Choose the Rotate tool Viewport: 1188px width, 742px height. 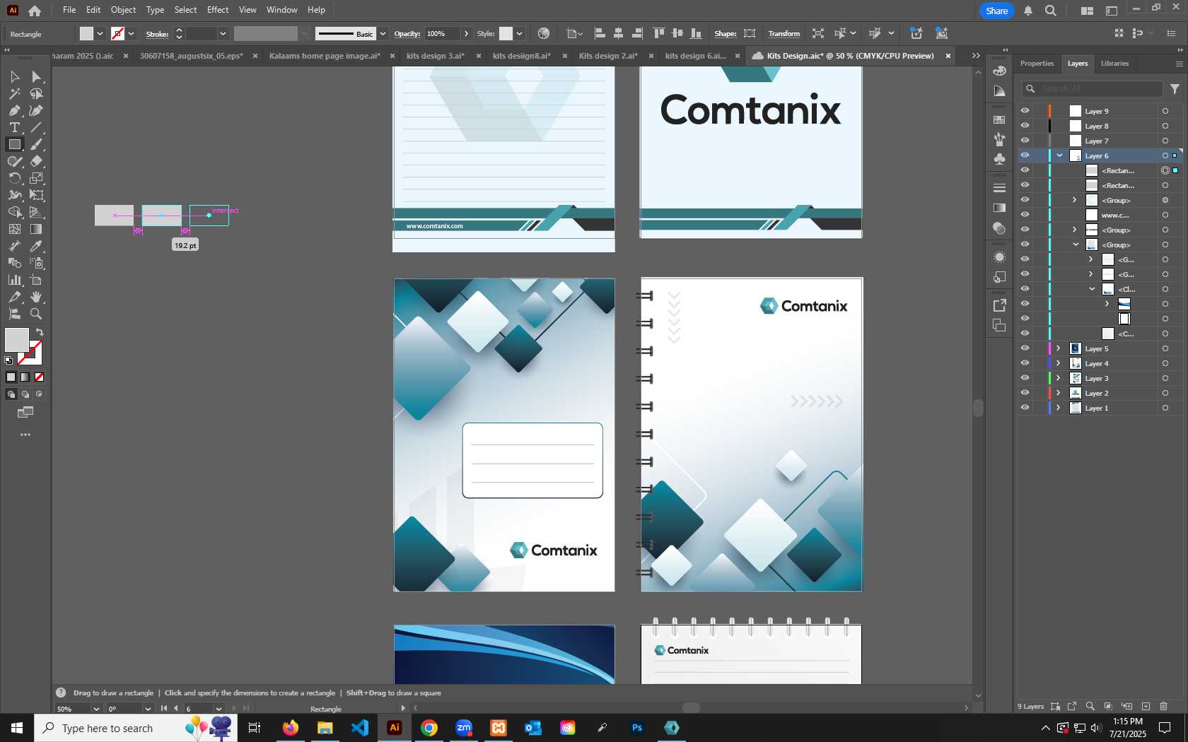coord(14,178)
